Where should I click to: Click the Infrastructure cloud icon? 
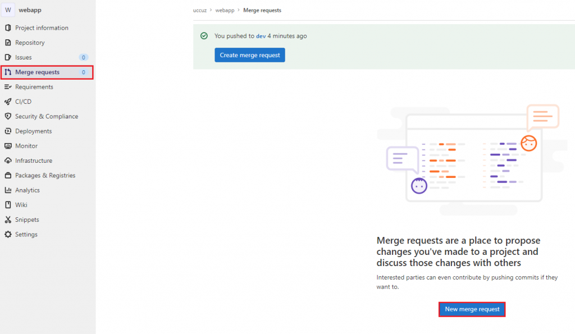(x=8, y=161)
